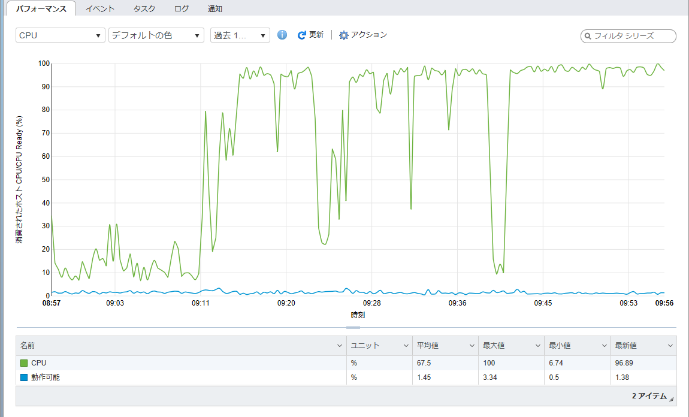
Task: Open the CPU chart type dropdown
Action: (x=60, y=35)
